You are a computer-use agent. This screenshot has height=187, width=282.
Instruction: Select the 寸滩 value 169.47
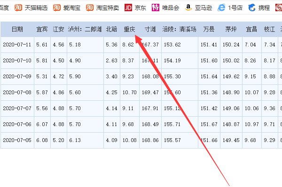tap(150, 92)
